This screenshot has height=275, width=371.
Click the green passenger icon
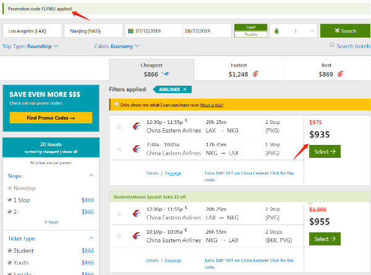coord(276,31)
